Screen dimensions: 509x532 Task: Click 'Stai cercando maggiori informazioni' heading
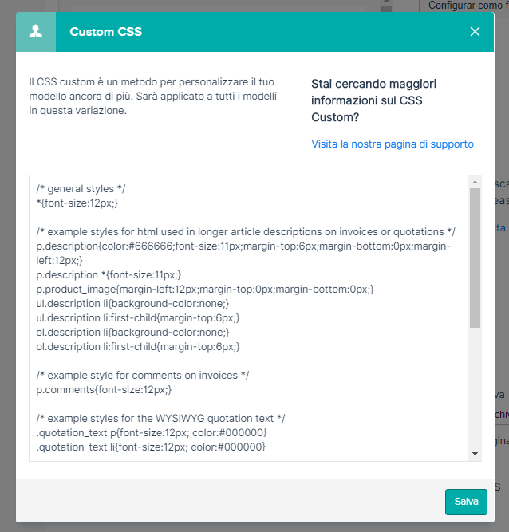[x=373, y=100]
